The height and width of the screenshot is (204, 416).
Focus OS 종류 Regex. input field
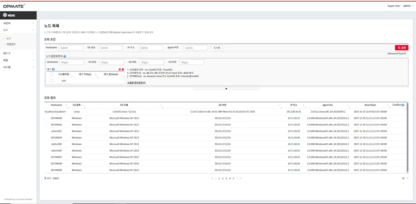coord(112,62)
